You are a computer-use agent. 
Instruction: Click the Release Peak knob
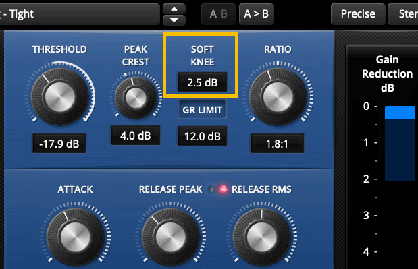point(171,237)
